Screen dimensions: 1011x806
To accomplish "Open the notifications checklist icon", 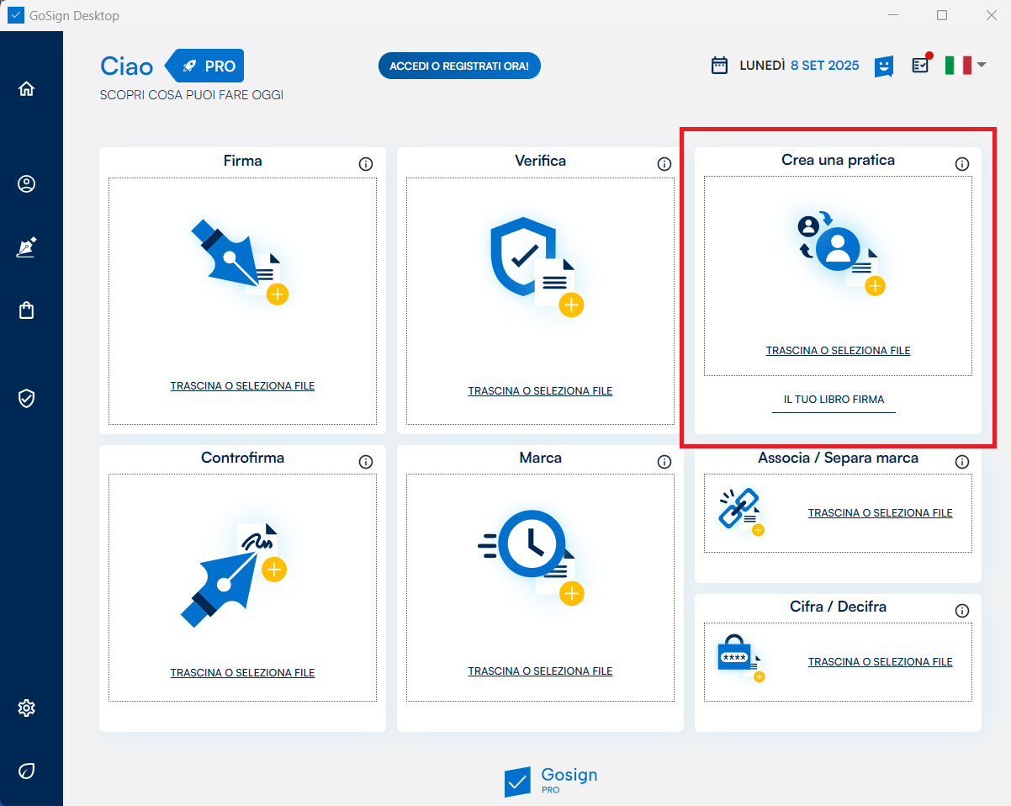I will coord(921,65).
